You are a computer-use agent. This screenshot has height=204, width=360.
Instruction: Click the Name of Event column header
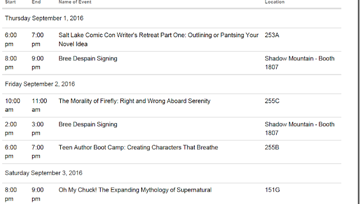tap(75, 2)
